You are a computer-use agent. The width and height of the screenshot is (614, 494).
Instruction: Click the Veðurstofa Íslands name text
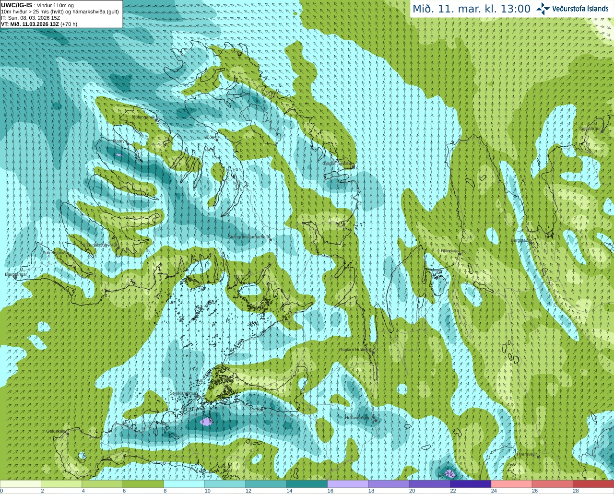coord(580,9)
